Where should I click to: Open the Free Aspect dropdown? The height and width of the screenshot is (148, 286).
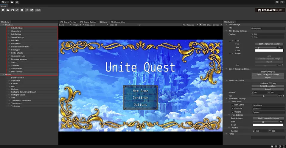95,25
